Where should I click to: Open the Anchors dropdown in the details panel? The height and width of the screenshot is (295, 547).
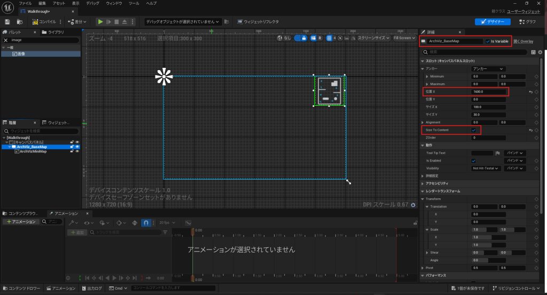click(488, 69)
